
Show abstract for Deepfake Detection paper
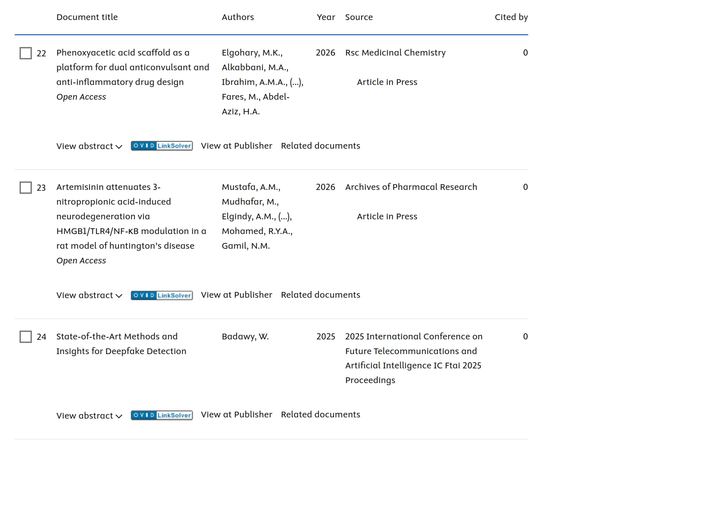point(89,416)
